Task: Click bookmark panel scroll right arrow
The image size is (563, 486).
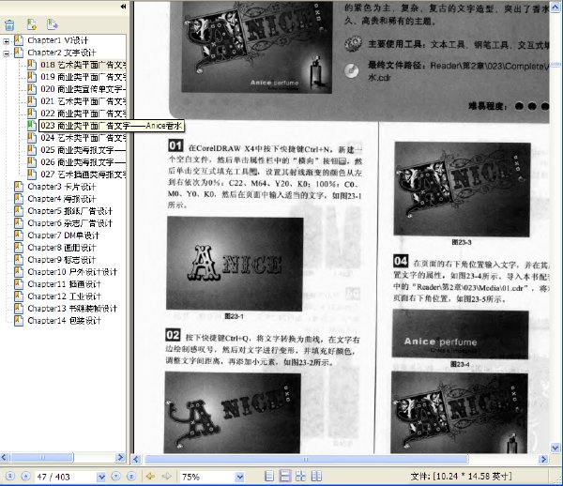Action: point(120,457)
